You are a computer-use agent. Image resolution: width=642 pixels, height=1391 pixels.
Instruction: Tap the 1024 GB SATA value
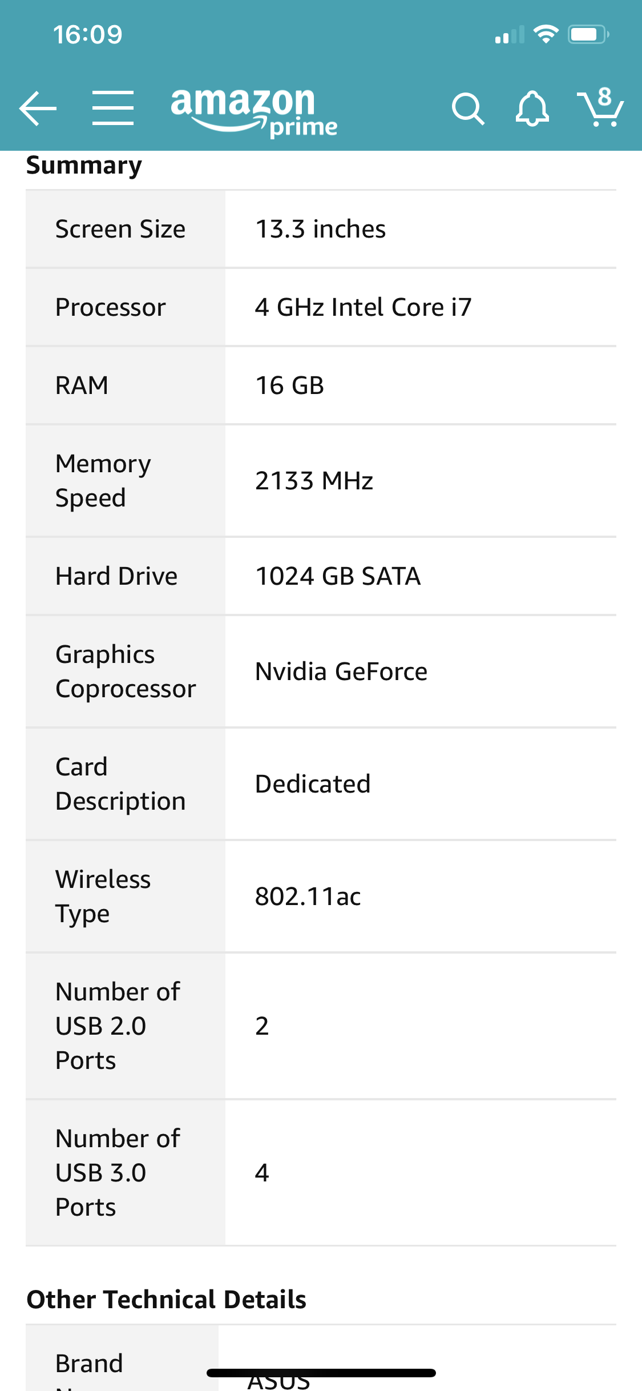click(338, 576)
